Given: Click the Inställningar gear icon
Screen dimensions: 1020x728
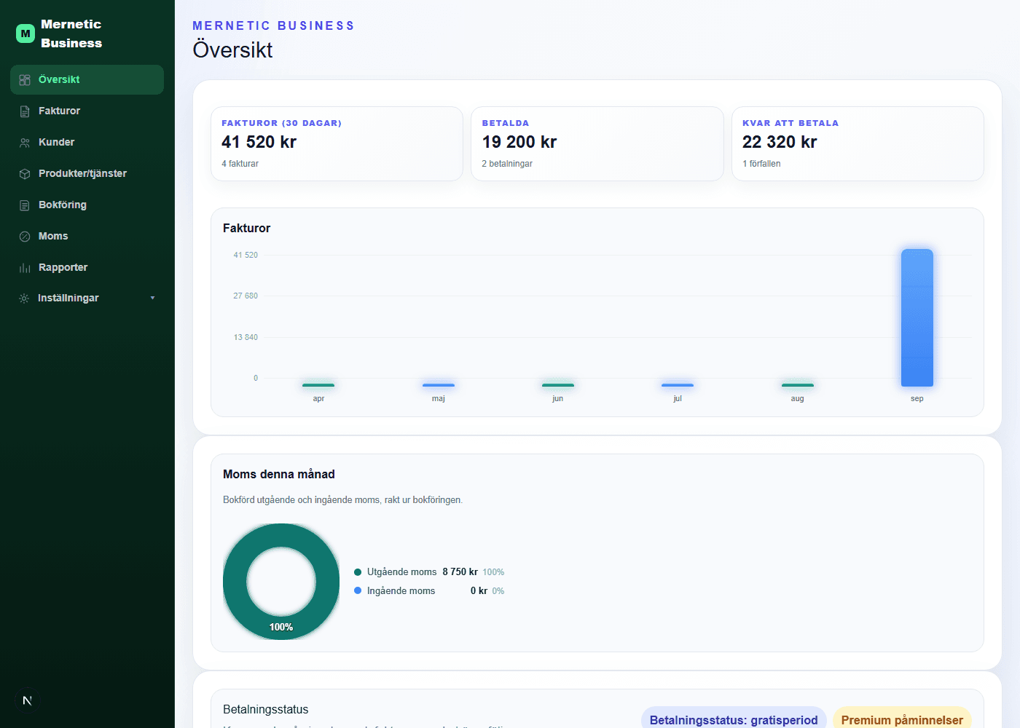Looking at the screenshot, I should point(24,298).
